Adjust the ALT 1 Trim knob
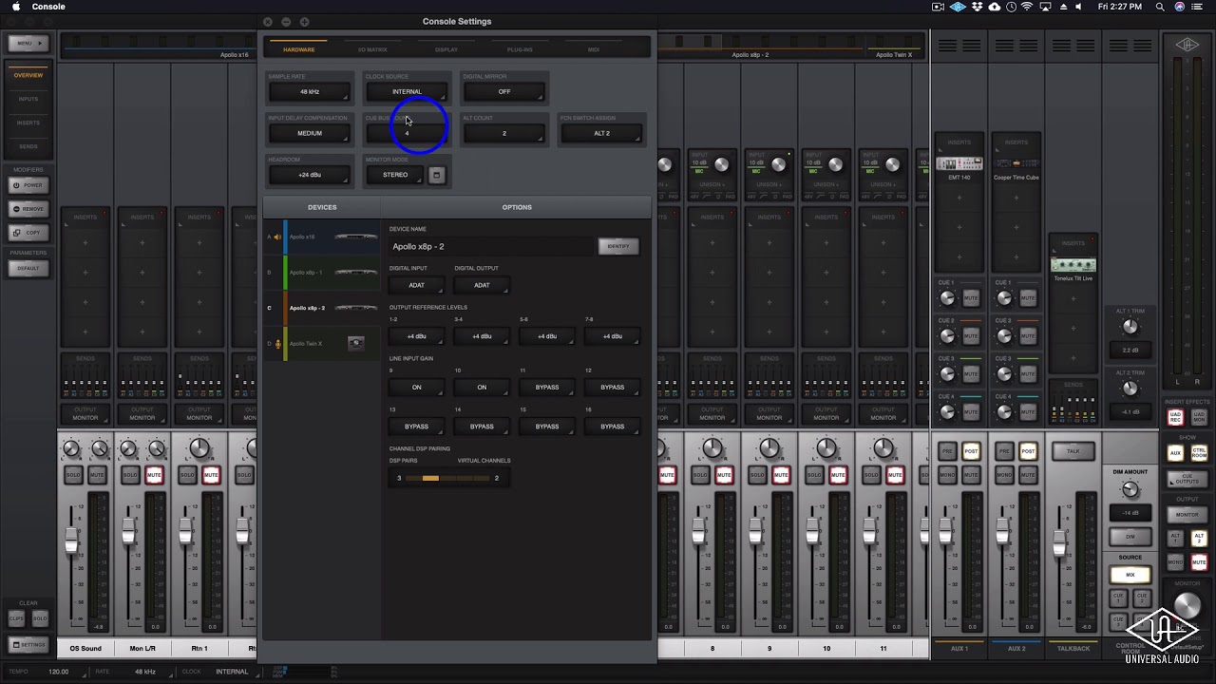The width and height of the screenshot is (1216, 684). coord(1130,327)
